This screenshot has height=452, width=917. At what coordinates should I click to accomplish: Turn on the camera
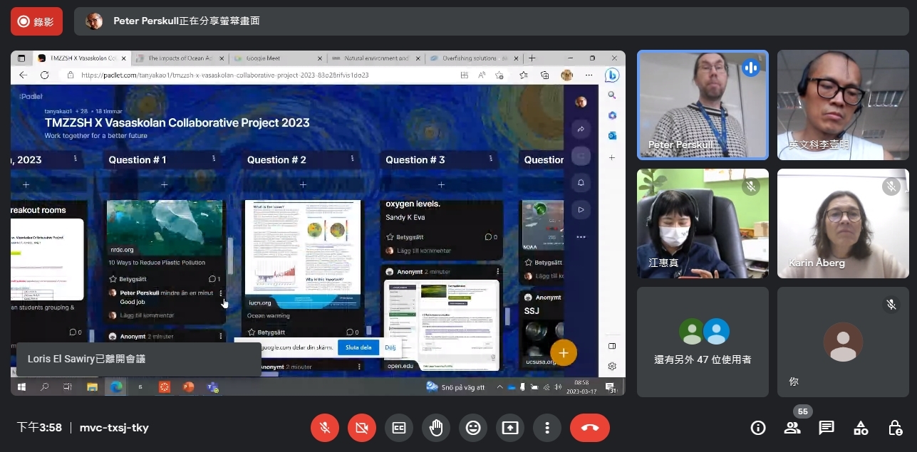362,428
